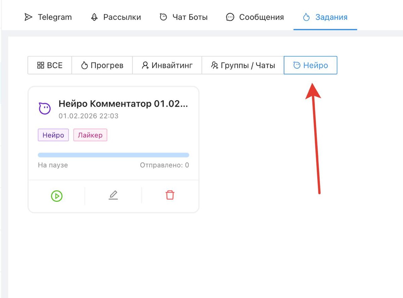Select the Нейро filter button
Viewport: 403px width, 298px height.
click(311, 65)
